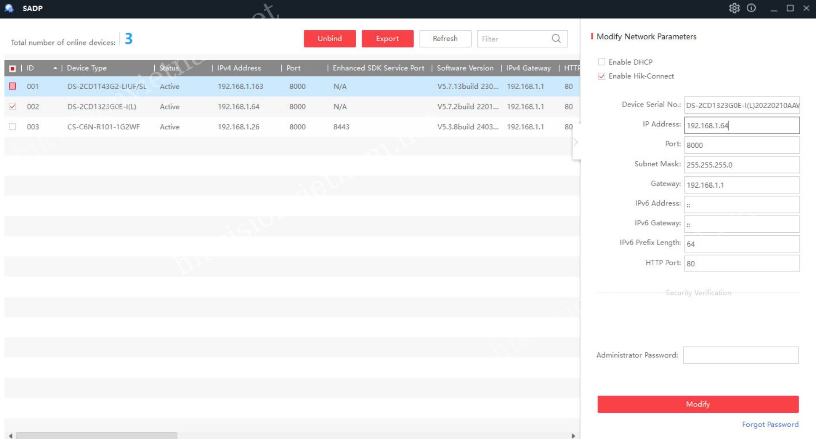Uncheck Enable Hik-Connect option
This screenshot has width=816, height=439.
601,76
